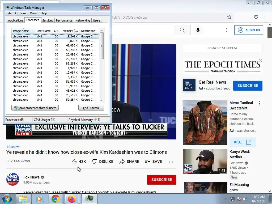Image resolution: width=272 pixels, height=204 pixels.
Task: Sort processes by CPU column header
Action: 57,31
